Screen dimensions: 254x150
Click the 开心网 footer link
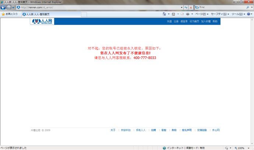(215, 130)
